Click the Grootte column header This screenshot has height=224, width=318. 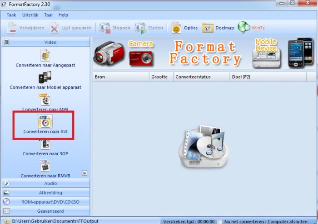pos(161,77)
